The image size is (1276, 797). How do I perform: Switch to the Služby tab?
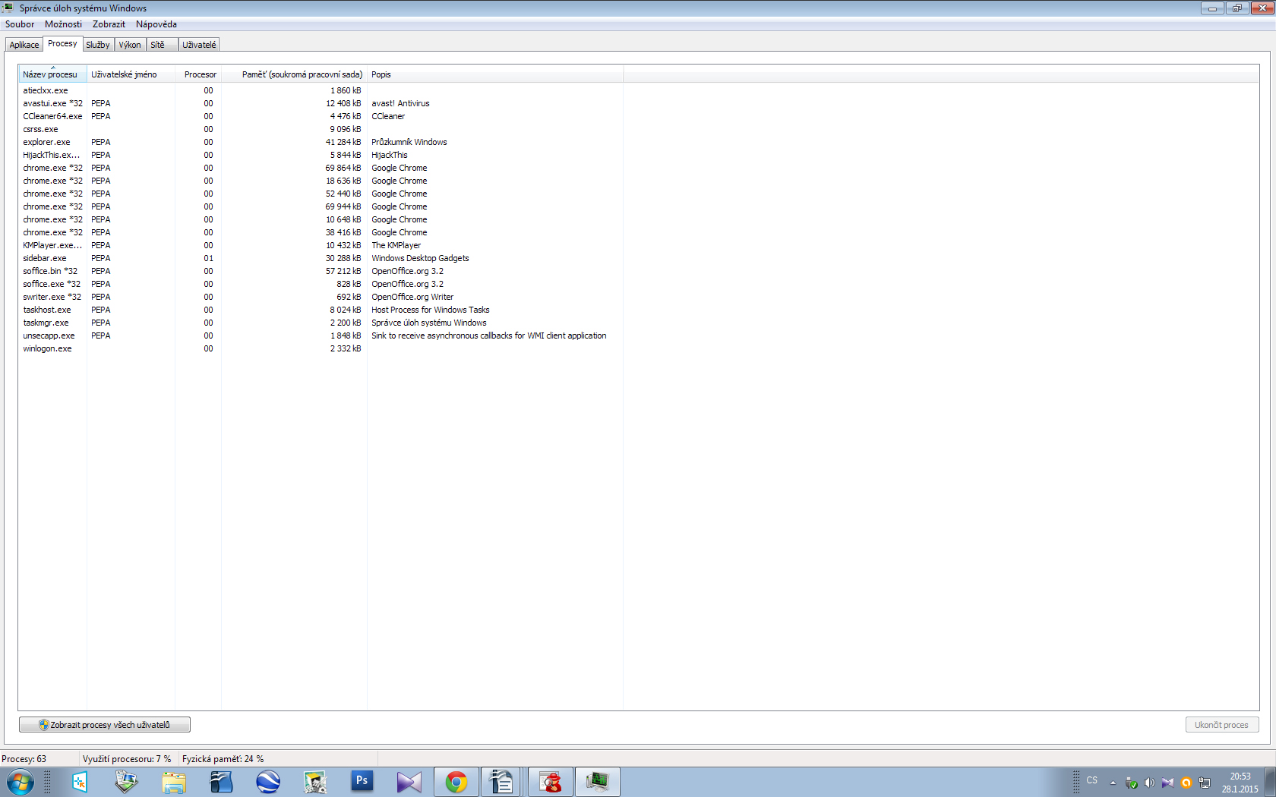click(98, 45)
